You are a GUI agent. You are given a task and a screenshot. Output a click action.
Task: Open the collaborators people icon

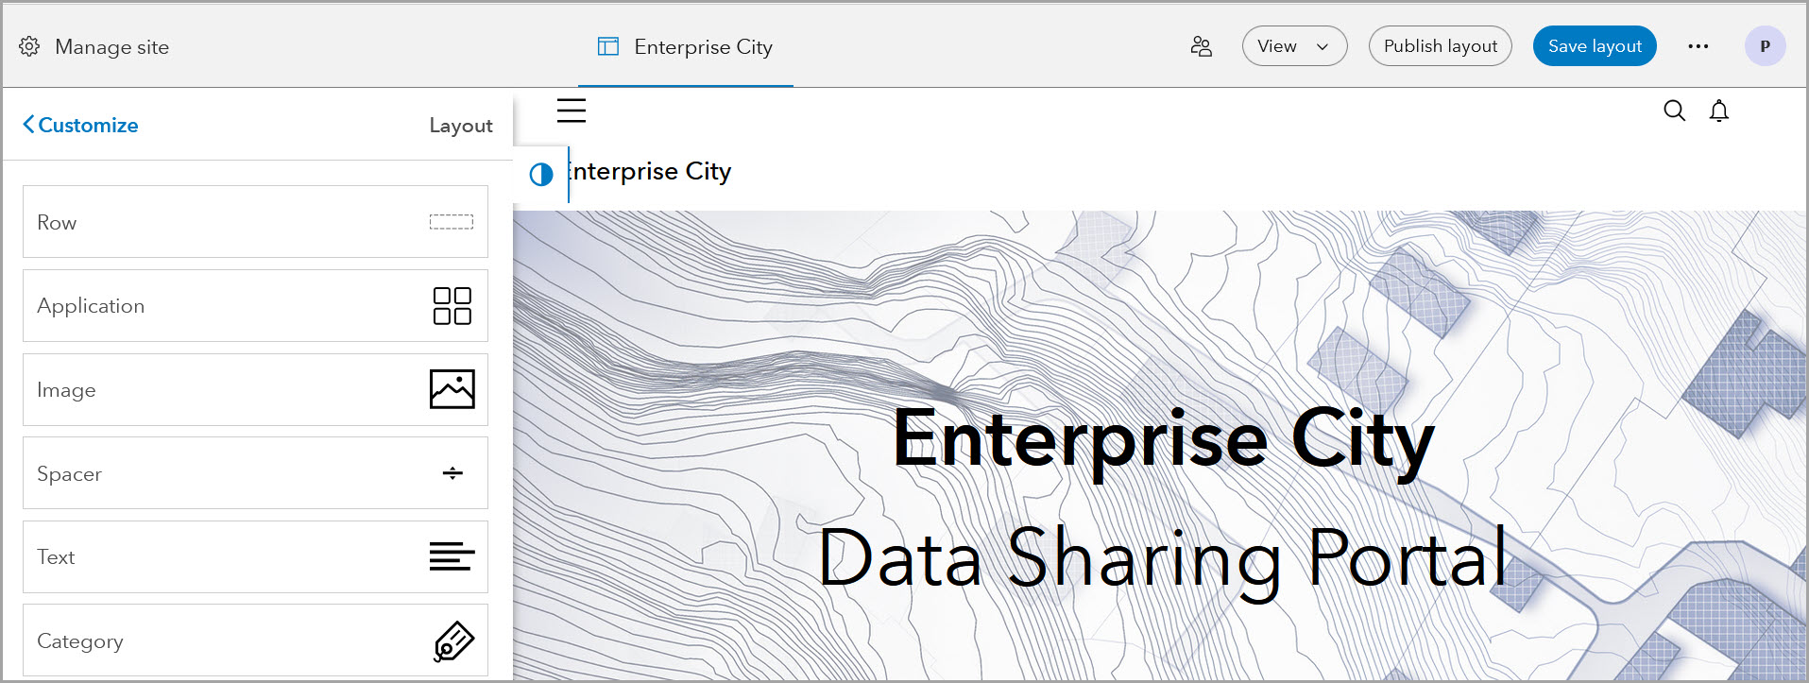tap(1201, 46)
